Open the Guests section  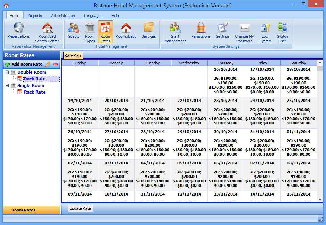pyautogui.click(x=74, y=30)
